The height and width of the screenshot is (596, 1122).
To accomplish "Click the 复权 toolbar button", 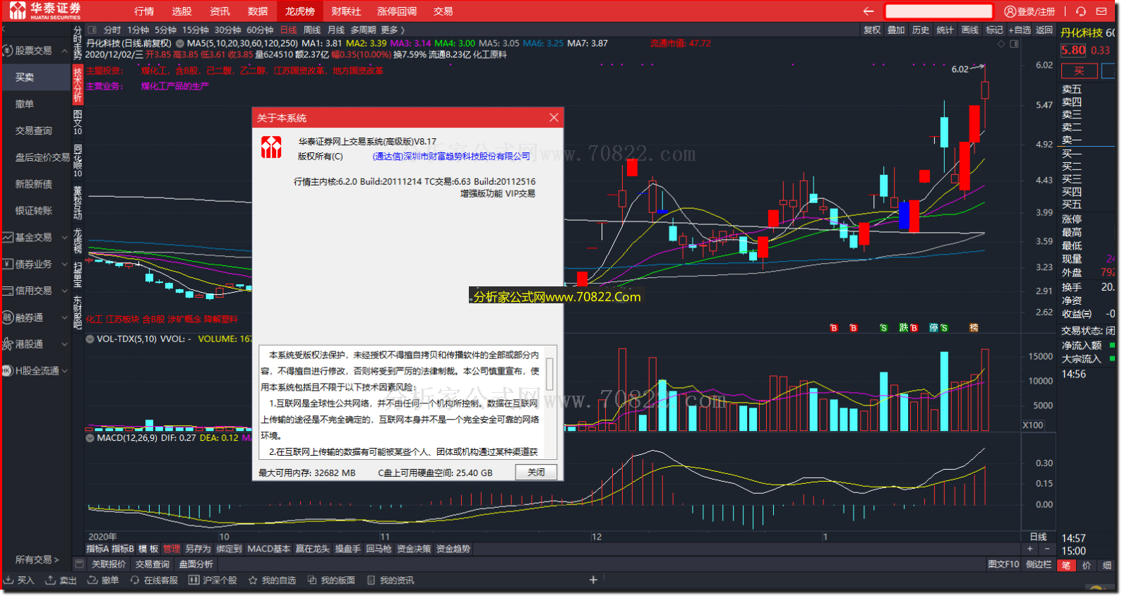I will (x=872, y=30).
